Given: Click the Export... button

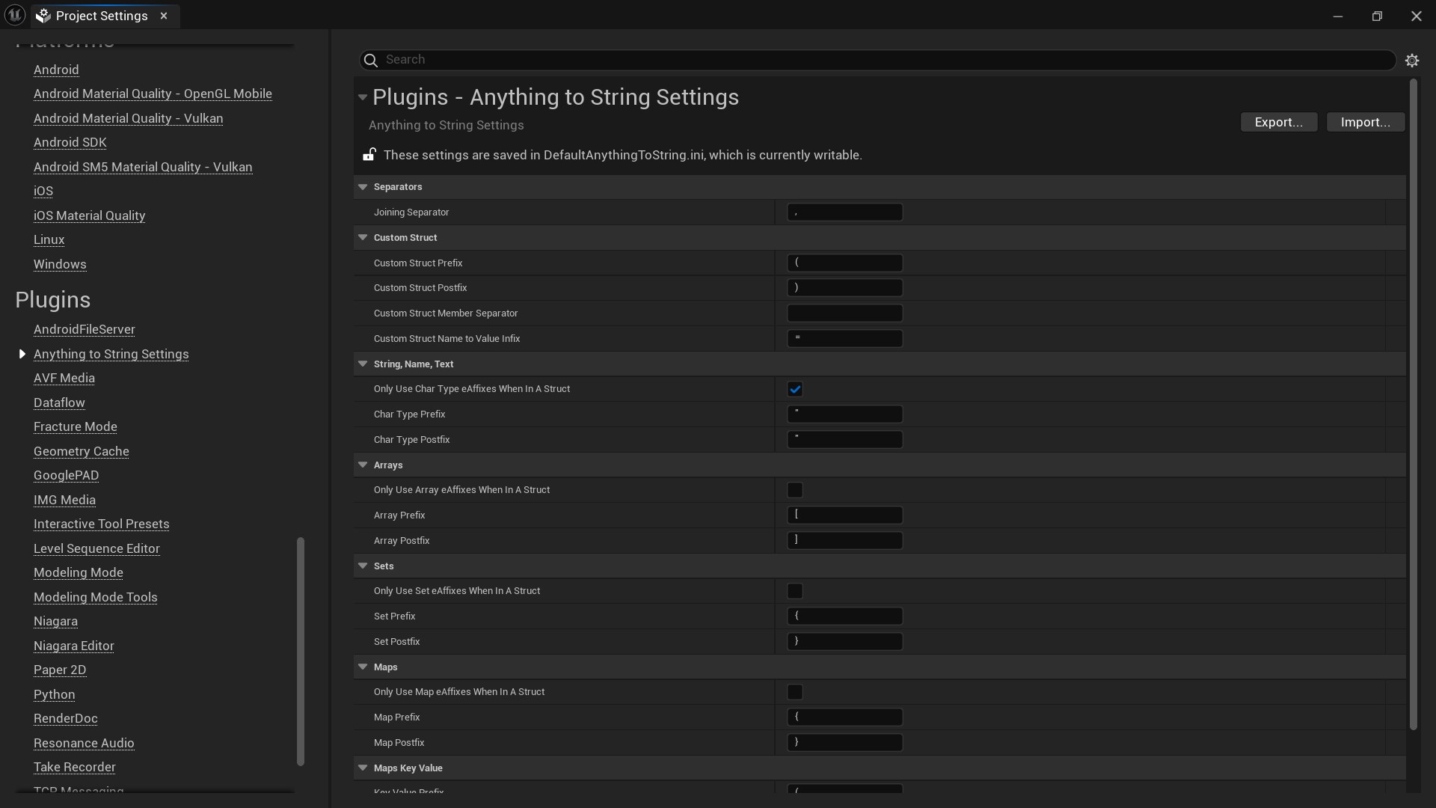Looking at the screenshot, I should pyautogui.click(x=1279, y=122).
